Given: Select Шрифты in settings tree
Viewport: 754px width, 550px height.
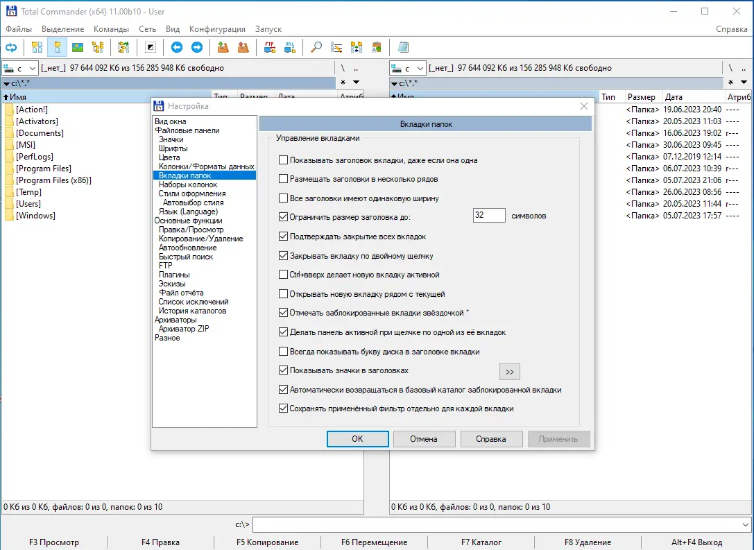Looking at the screenshot, I should [173, 148].
